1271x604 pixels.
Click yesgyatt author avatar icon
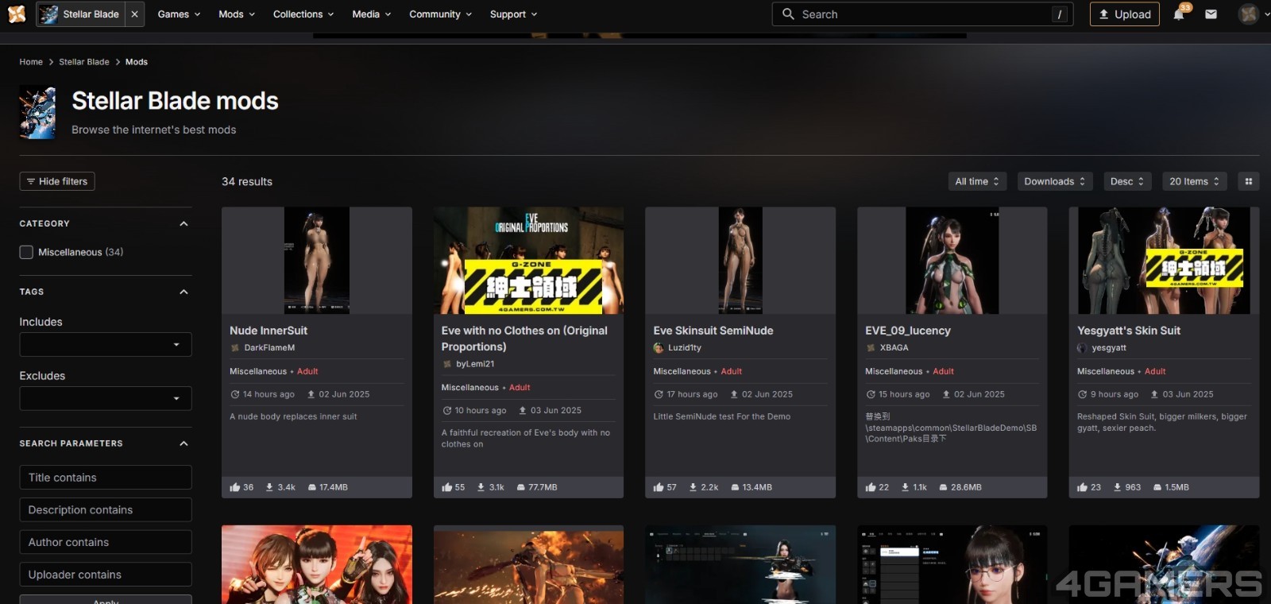1082,347
